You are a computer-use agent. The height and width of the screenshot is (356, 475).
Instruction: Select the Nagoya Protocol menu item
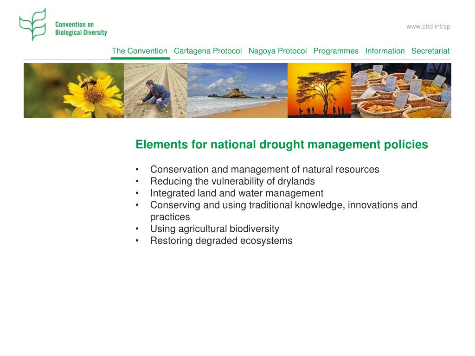(277, 51)
